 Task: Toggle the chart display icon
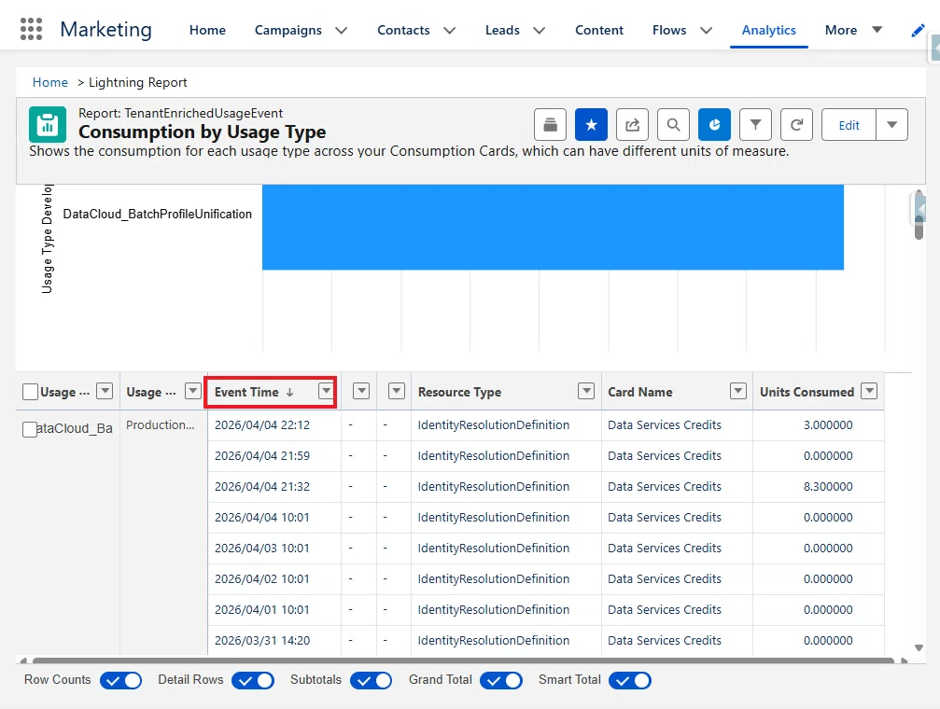click(x=714, y=125)
